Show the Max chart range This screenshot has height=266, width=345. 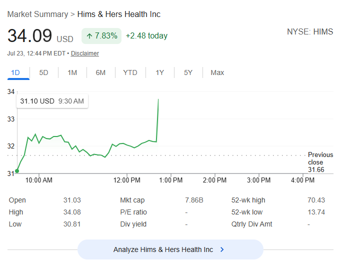(x=217, y=72)
